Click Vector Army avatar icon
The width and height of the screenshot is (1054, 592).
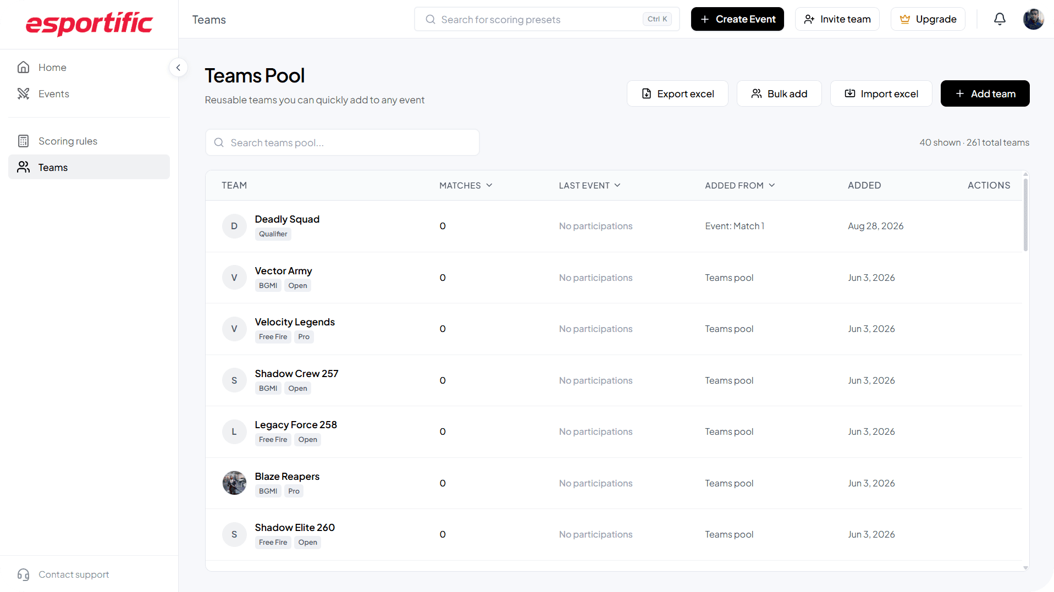(234, 278)
